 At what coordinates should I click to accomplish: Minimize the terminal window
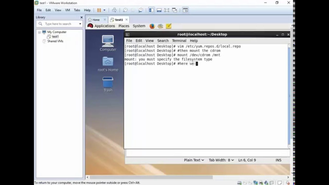(x=277, y=34)
